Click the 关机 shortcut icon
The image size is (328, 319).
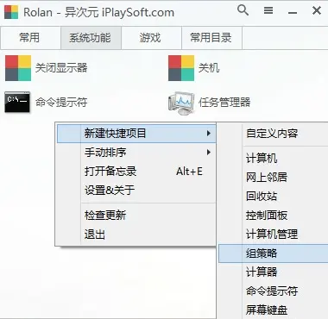[x=181, y=68]
